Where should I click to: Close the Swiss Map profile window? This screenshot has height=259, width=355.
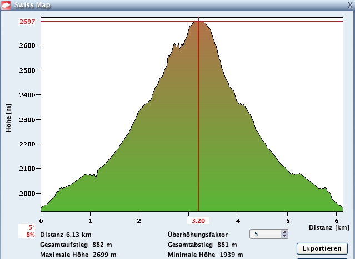tap(349, 4)
